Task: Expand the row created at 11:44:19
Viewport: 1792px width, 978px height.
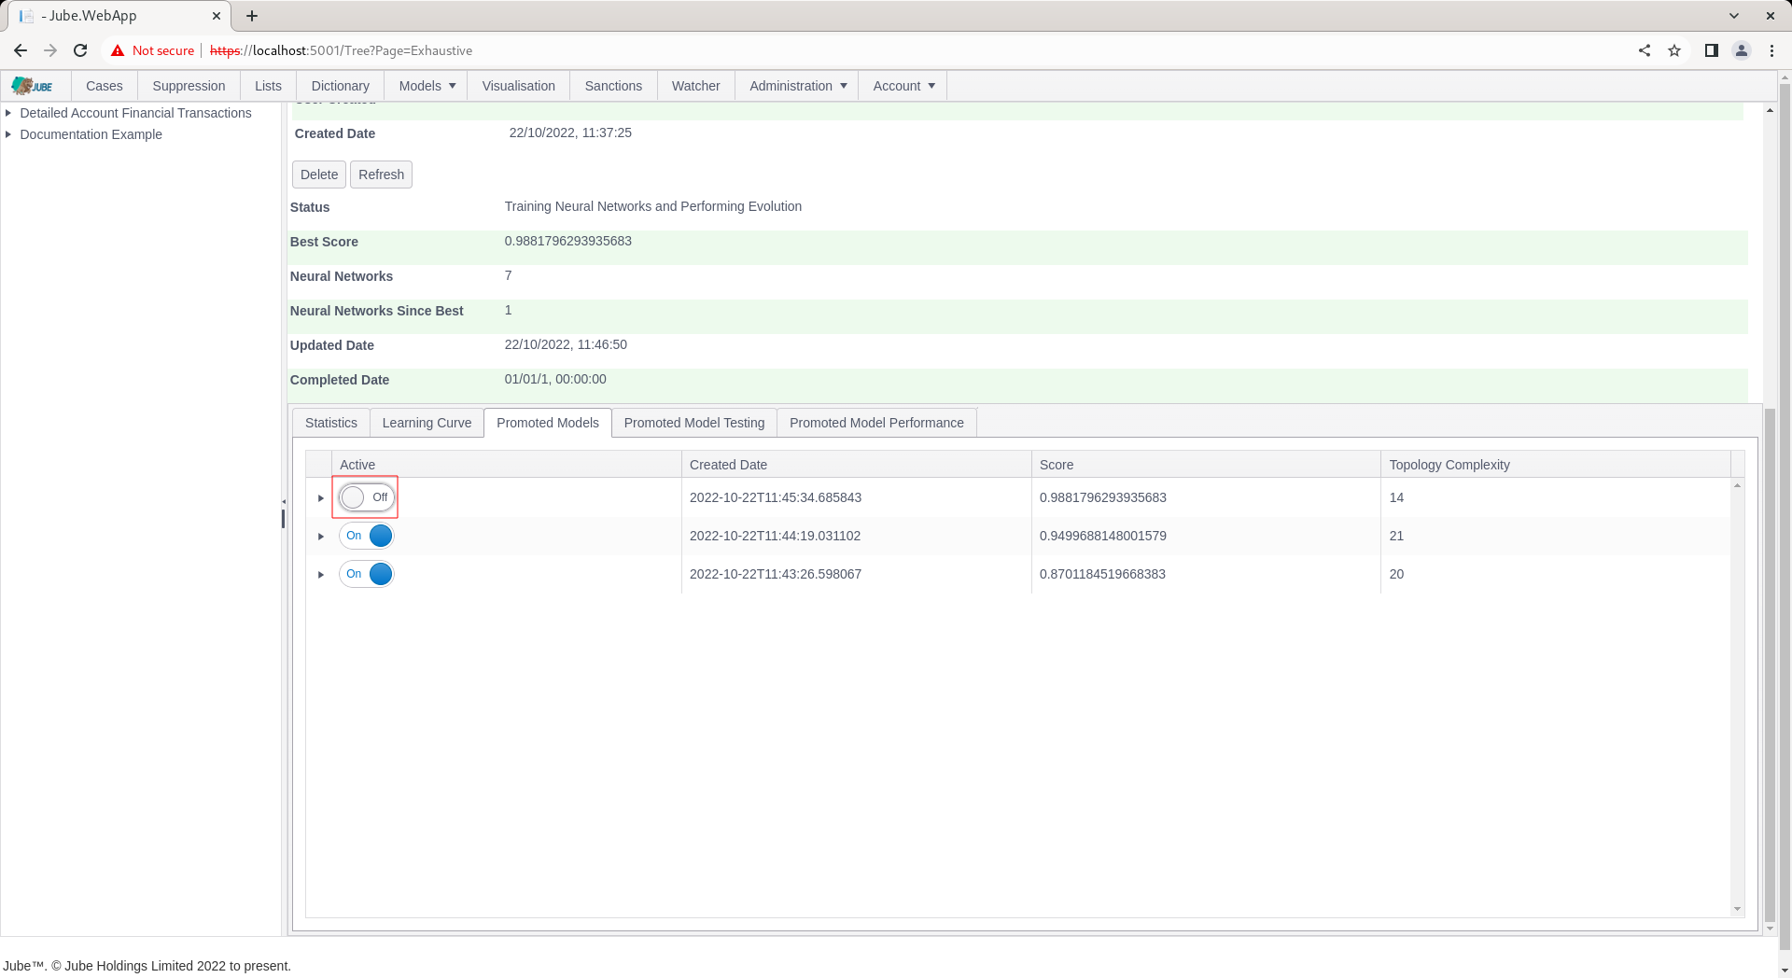Action: (320, 537)
